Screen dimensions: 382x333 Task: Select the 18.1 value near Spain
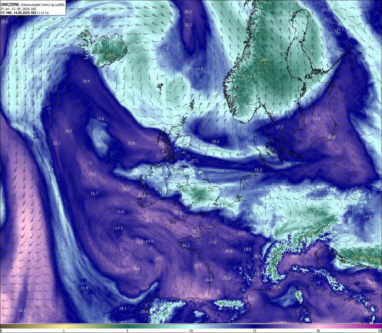click(123, 308)
